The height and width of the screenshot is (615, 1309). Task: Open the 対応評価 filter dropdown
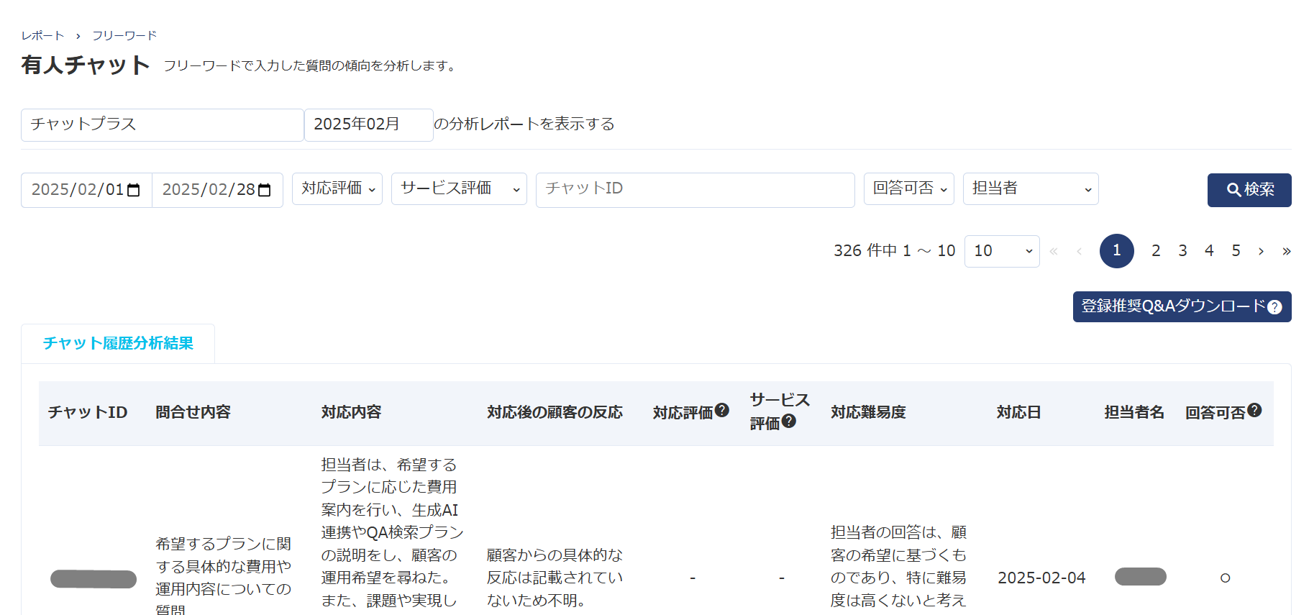pos(337,188)
